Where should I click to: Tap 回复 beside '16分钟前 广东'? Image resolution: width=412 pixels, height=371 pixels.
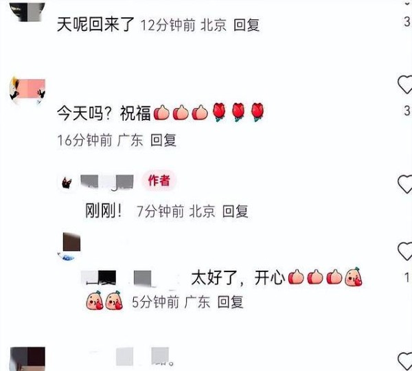point(163,140)
